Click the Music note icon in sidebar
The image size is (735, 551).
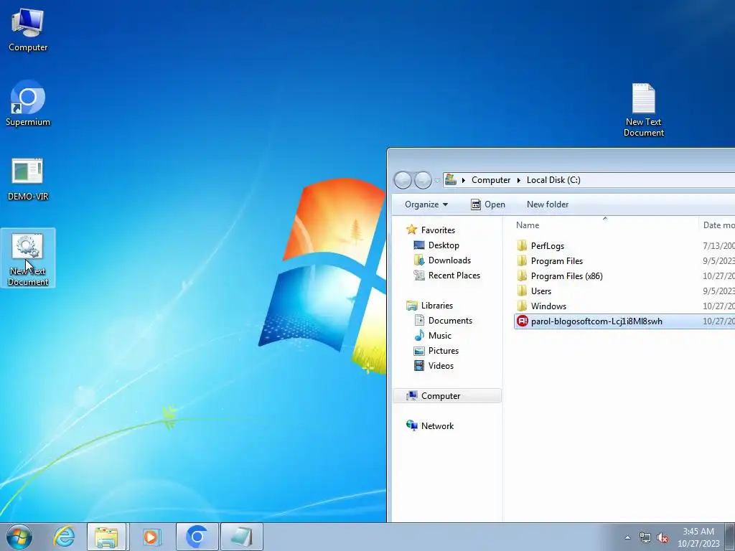[x=419, y=336]
